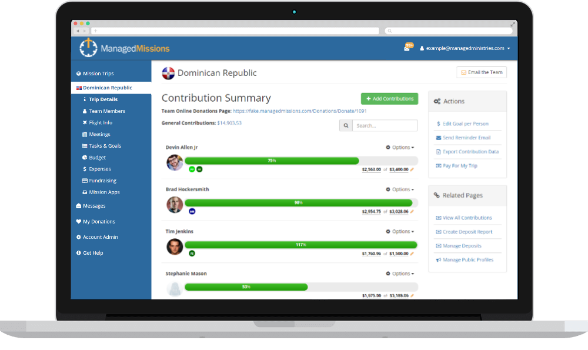Click the browser fullscreen expand icon

pos(513,24)
